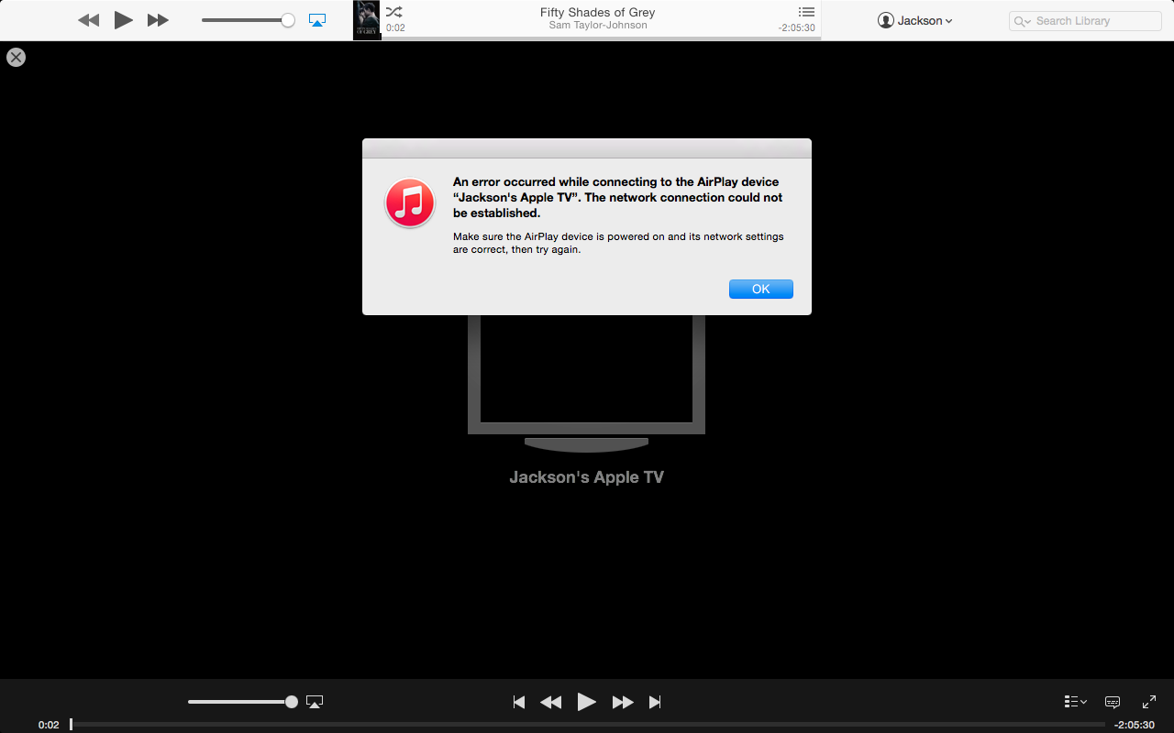Click the bottom elapsed time 0:02
The width and height of the screenshot is (1174, 733).
(x=49, y=725)
